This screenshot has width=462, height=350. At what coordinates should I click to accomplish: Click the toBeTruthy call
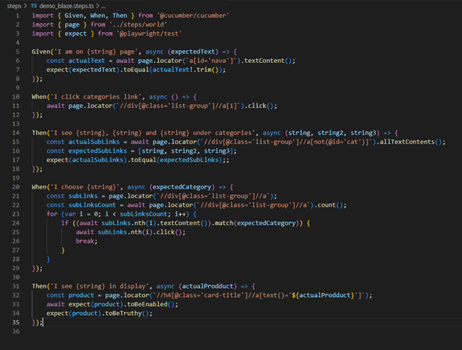pos(124,313)
